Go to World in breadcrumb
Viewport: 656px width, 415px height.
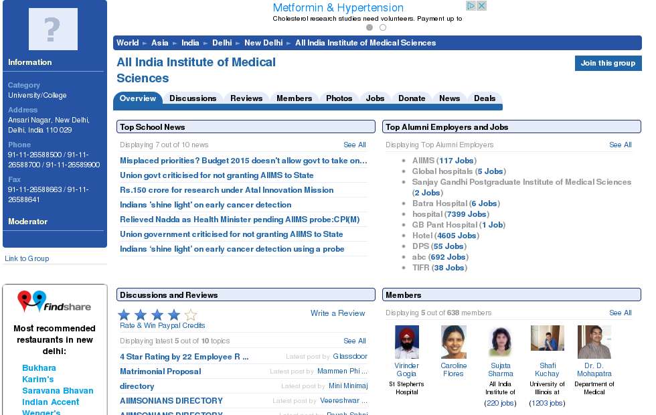pyautogui.click(x=128, y=43)
